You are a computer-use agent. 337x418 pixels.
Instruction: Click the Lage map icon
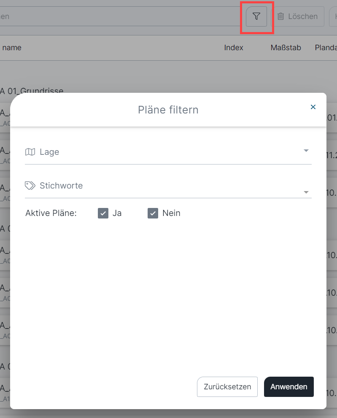point(30,152)
